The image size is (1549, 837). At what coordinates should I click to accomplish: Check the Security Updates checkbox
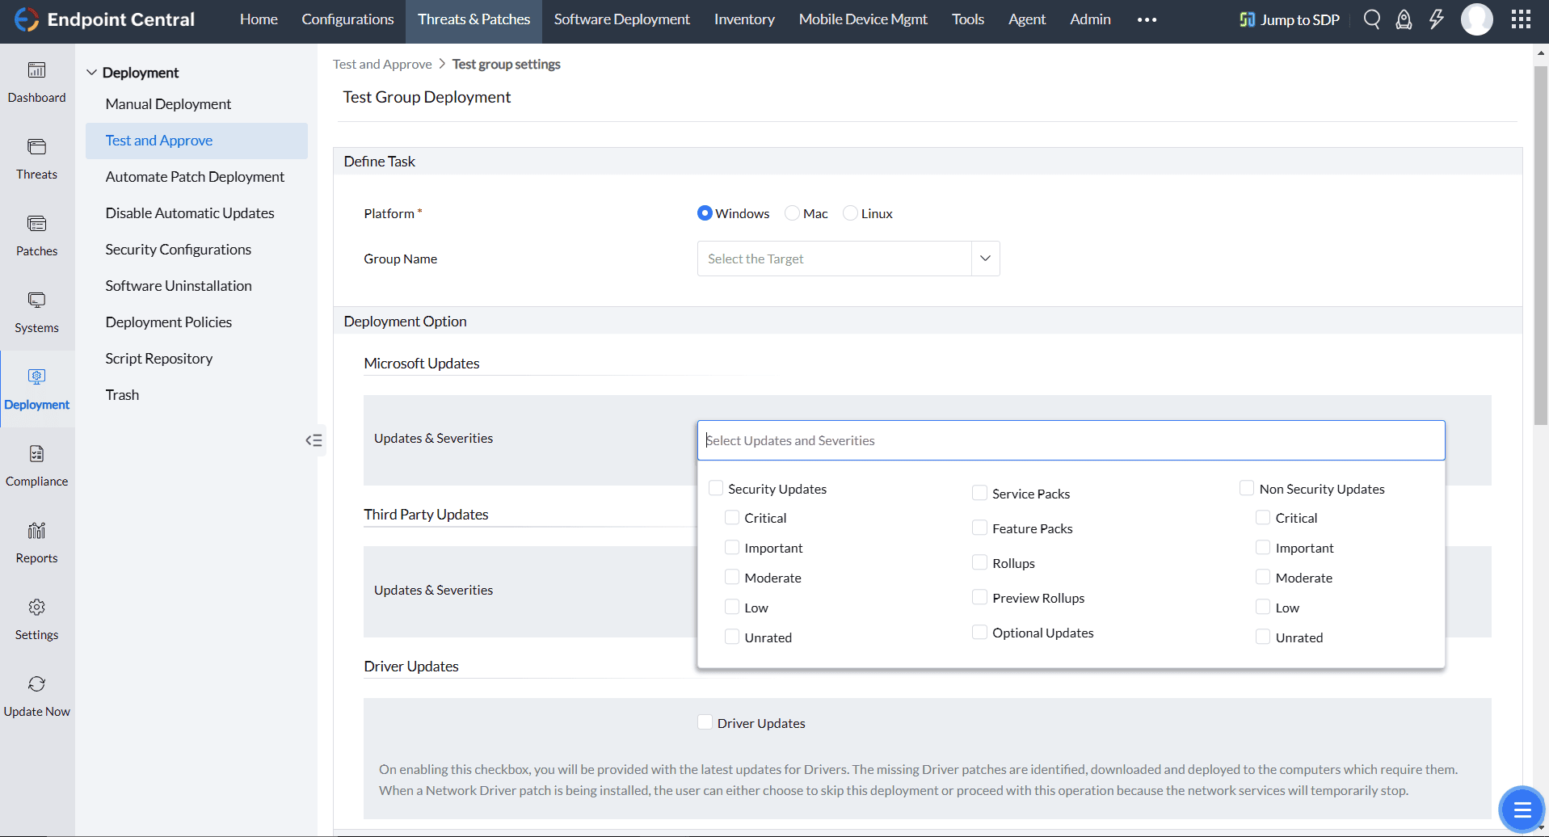click(716, 488)
